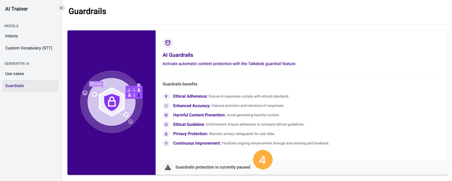Go to Use cases section

[15, 74]
